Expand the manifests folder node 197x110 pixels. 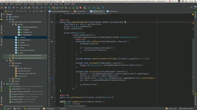pyautogui.click(x=7, y=17)
